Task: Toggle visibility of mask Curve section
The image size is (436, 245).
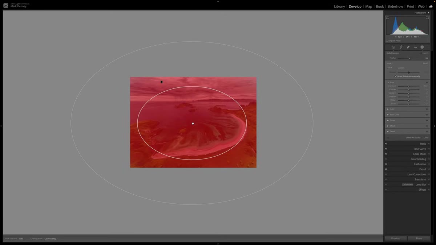Action: click(427, 120)
